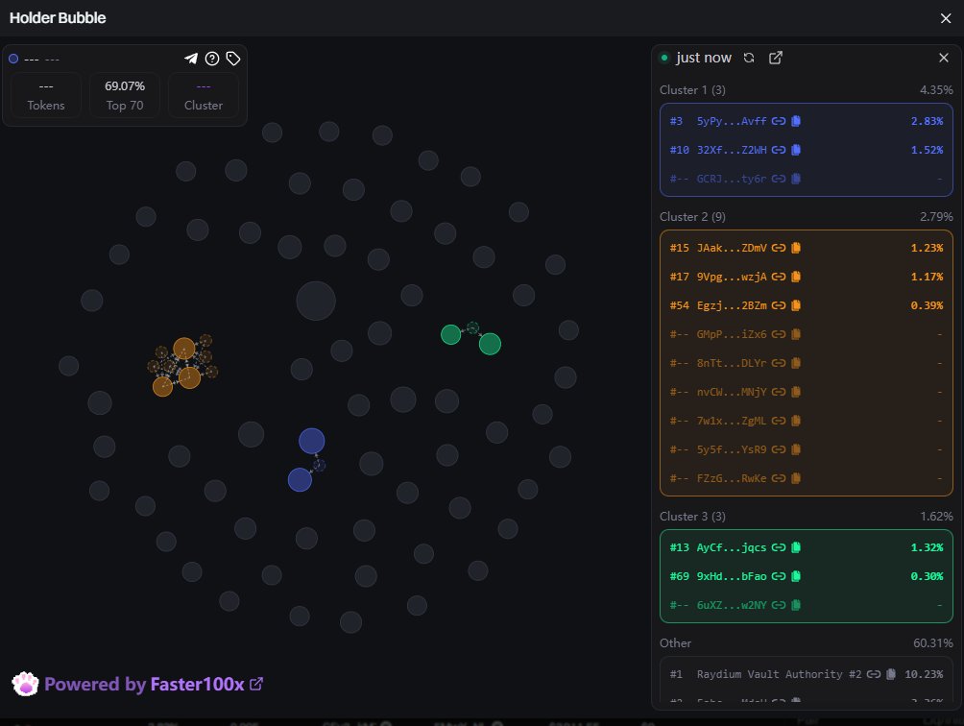The width and height of the screenshot is (964, 726).
Task: Open link icon for Raydium Vault Authority #2
Action: coord(874,674)
